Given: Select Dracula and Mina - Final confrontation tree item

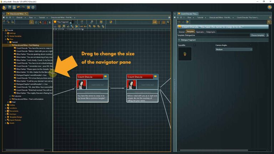Looking at the screenshot, I should click(x=29, y=99).
